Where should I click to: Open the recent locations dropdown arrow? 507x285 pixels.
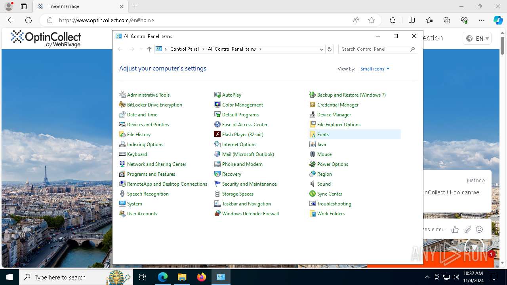coord(141,49)
